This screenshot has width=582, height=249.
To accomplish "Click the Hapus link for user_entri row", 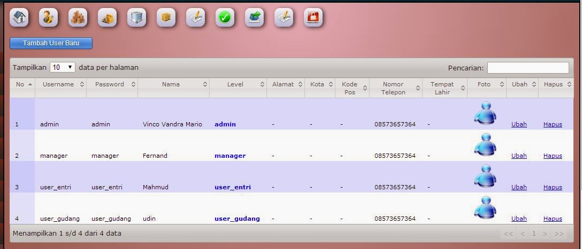I will [x=553, y=187].
